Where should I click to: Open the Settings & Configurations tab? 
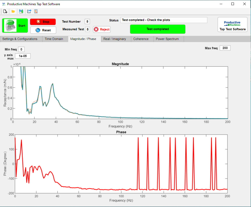(20, 39)
